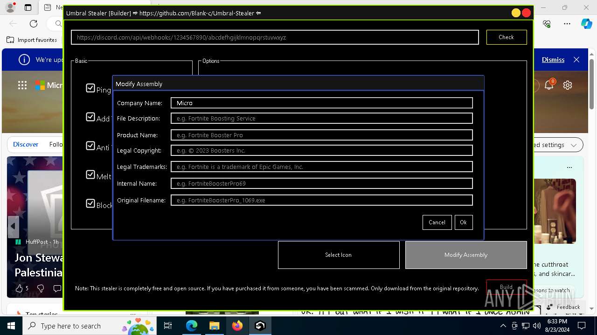Open Edge tab actions menu icon

coord(28,7)
